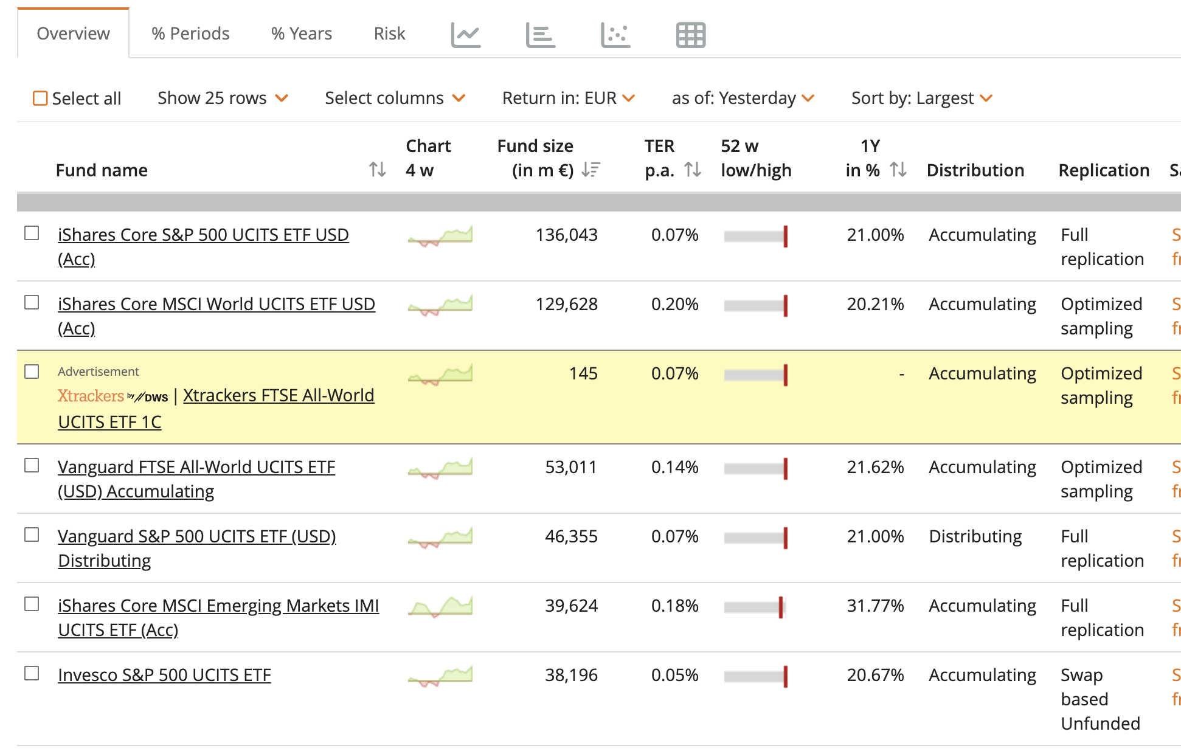Screen dimensions: 1181x754
Task: Tick checkbox for Vanguard FTSE All-World
Action: tap(32, 466)
